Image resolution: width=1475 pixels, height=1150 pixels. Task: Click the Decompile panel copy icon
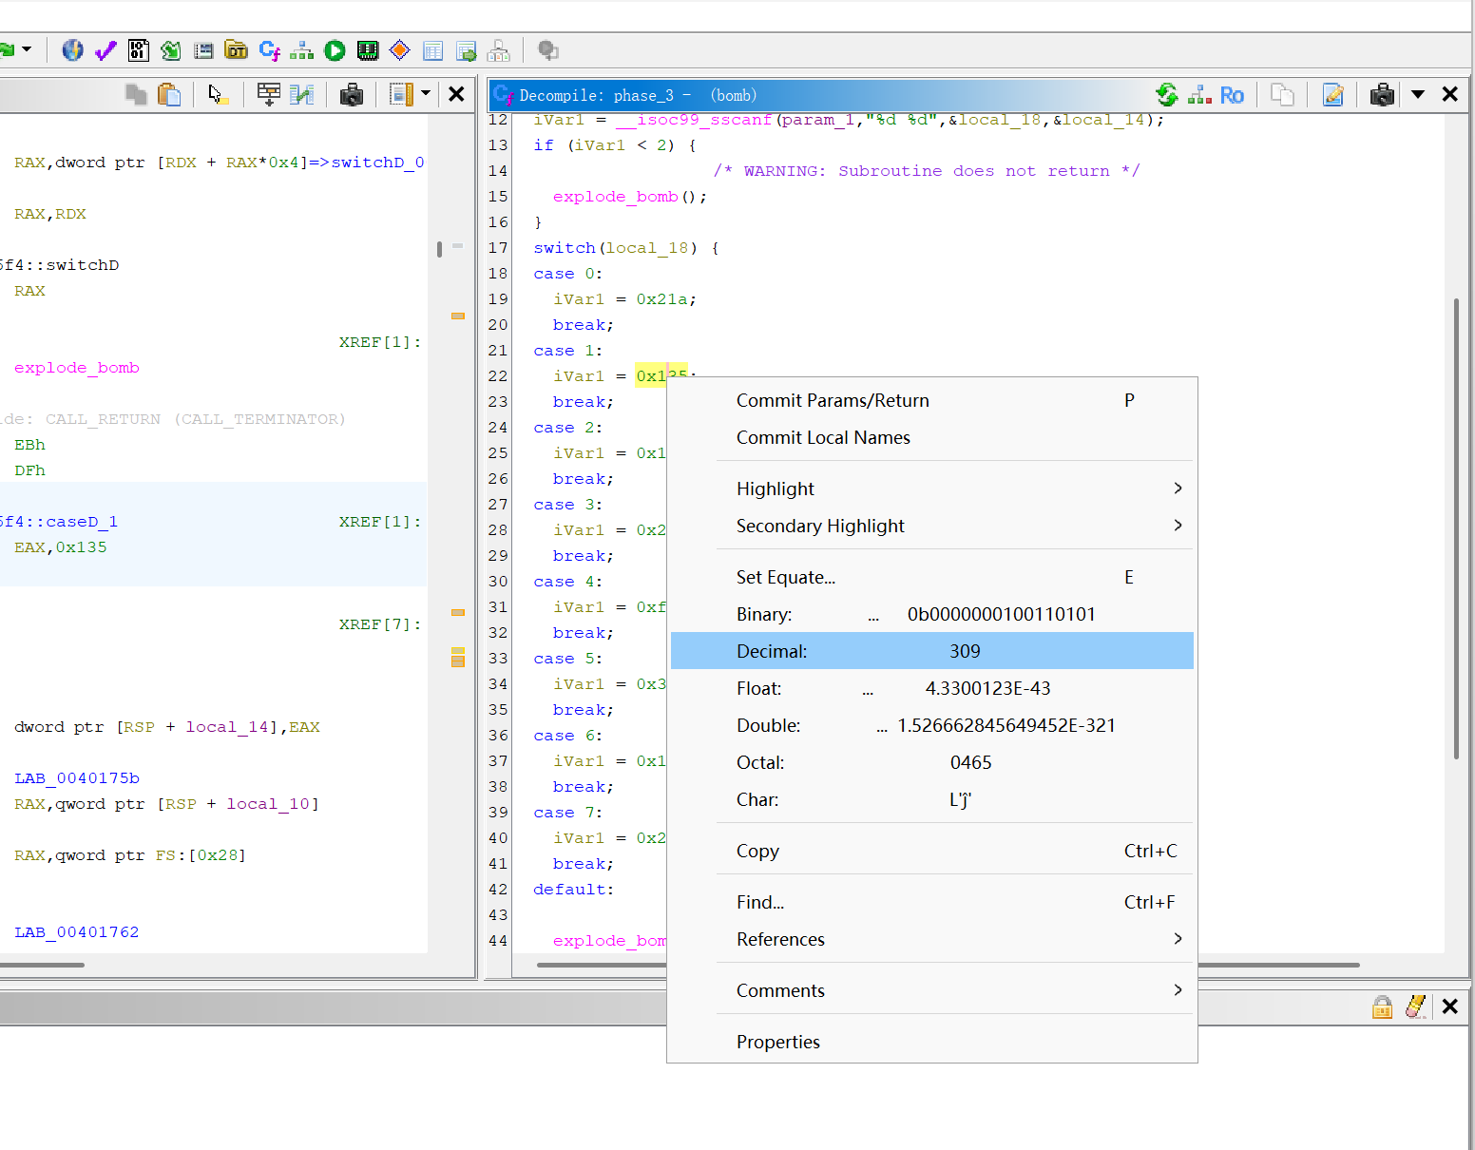click(x=1283, y=94)
